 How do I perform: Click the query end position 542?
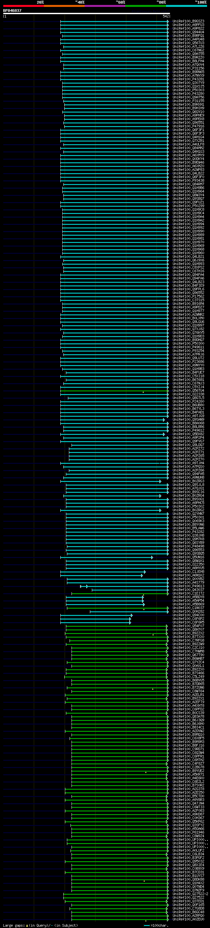click(165, 16)
